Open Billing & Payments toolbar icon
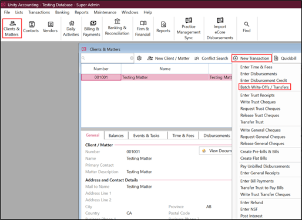 pos(92,29)
